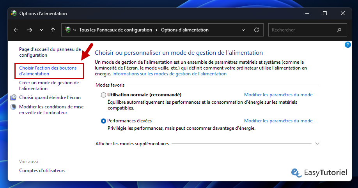
Task: Refresh the Options d'alimentation page
Action: [x=257, y=30]
